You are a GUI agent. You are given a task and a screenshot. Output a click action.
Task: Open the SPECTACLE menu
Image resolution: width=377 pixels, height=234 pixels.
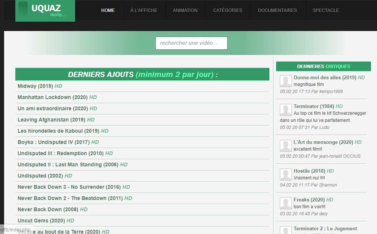326,10
